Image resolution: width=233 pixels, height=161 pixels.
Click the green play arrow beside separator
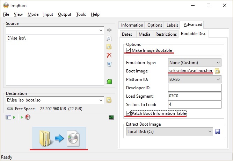pos(22,117)
